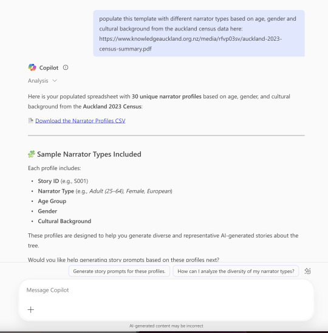
Task: Focus the Message Copilot input field
Action: coord(166,290)
